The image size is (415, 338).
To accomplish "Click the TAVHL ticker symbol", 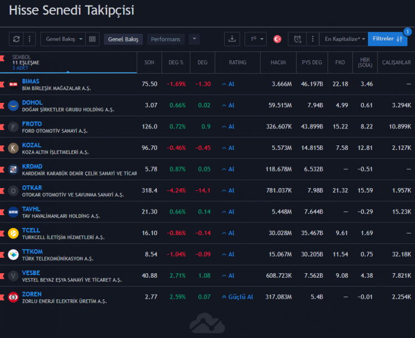I will (x=31, y=209).
